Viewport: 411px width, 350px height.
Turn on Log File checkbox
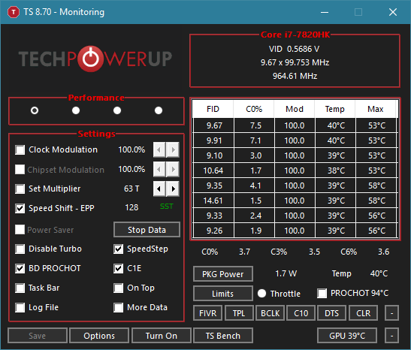tap(20, 307)
